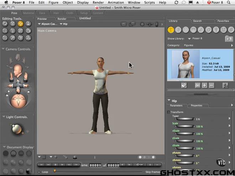Collapse the Transform parameter group
Image resolution: width=235 pixels, height=176 pixels.
click(168, 112)
